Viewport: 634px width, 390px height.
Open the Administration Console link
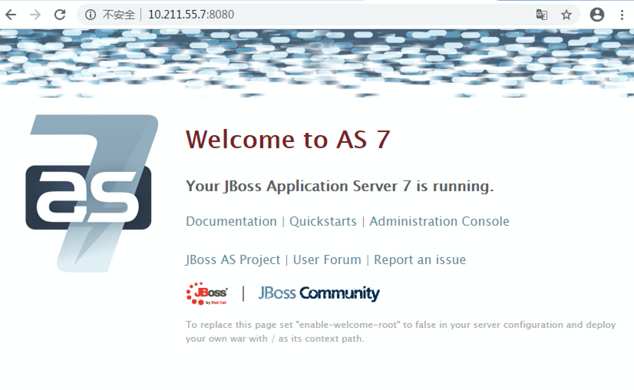point(439,221)
